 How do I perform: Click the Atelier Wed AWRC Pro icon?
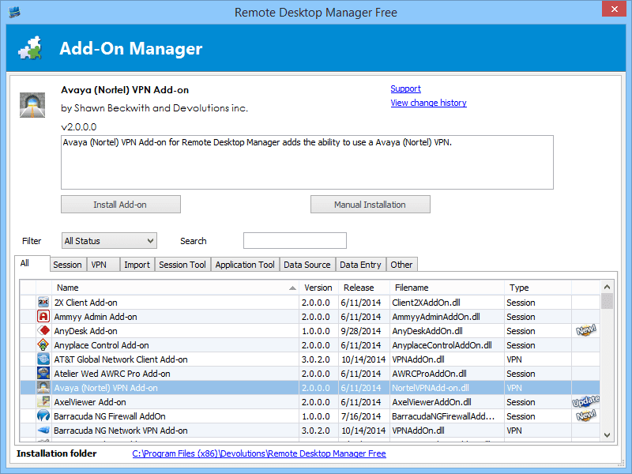(43, 373)
